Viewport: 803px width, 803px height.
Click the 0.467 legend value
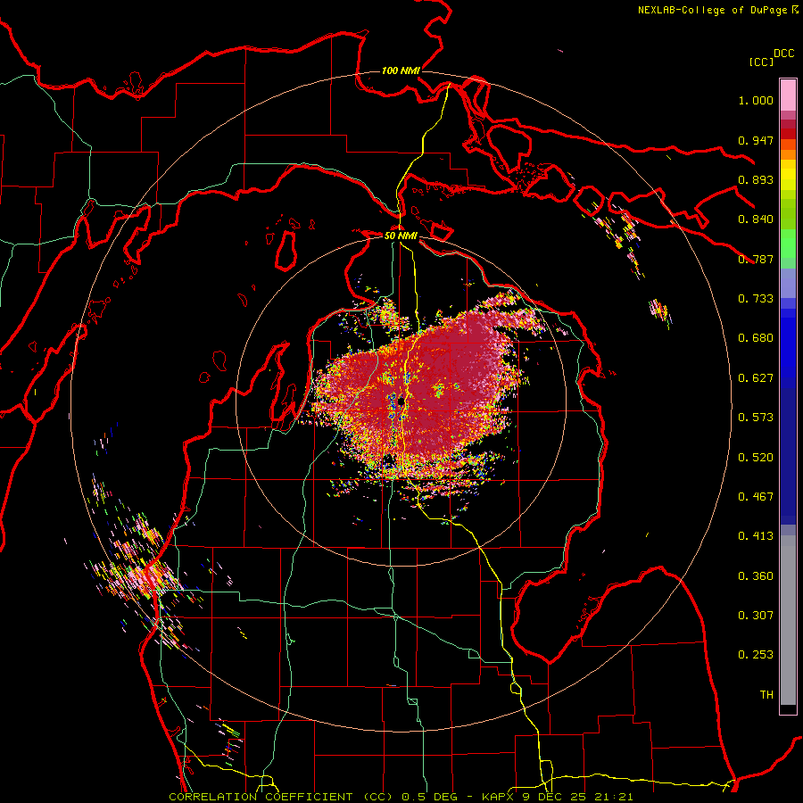(756, 497)
